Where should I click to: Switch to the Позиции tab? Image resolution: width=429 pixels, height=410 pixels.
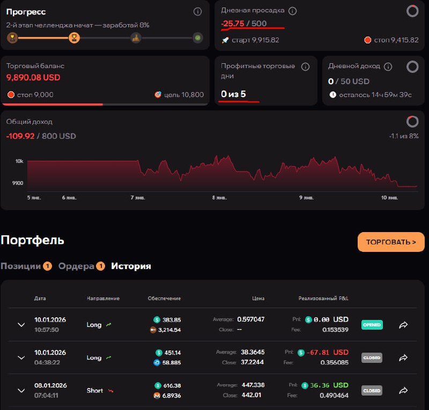pos(21,266)
